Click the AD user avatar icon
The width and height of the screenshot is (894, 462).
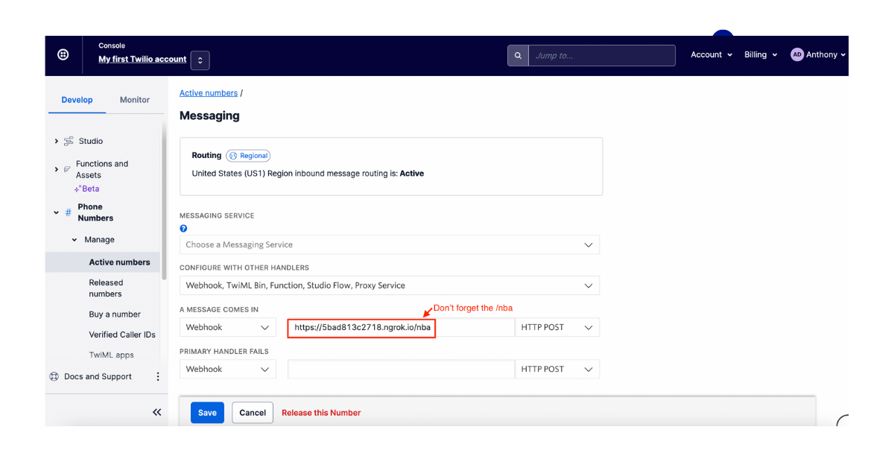797,55
